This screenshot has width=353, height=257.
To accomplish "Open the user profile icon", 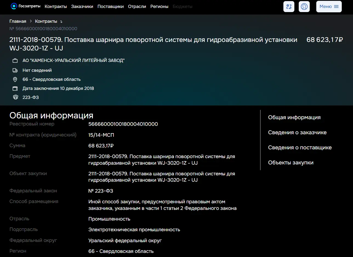I will coord(304,7).
